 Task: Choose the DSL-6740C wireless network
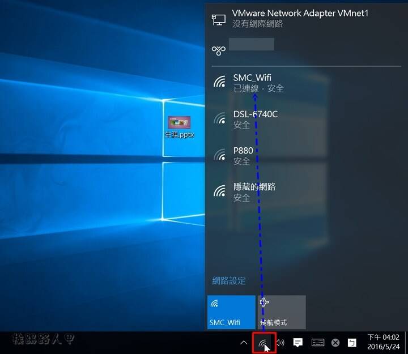click(306, 119)
